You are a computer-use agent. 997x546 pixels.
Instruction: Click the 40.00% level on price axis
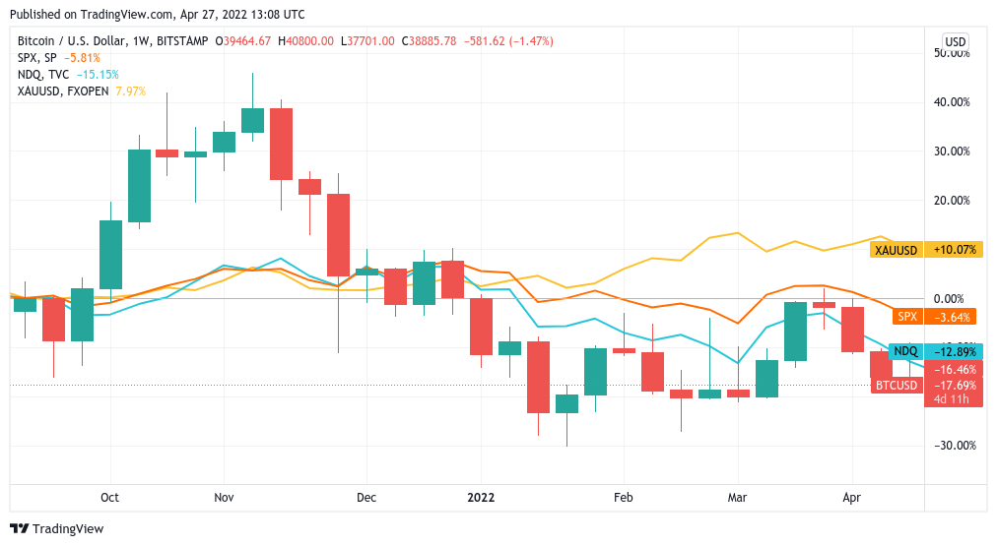pyautogui.click(x=952, y=102)
